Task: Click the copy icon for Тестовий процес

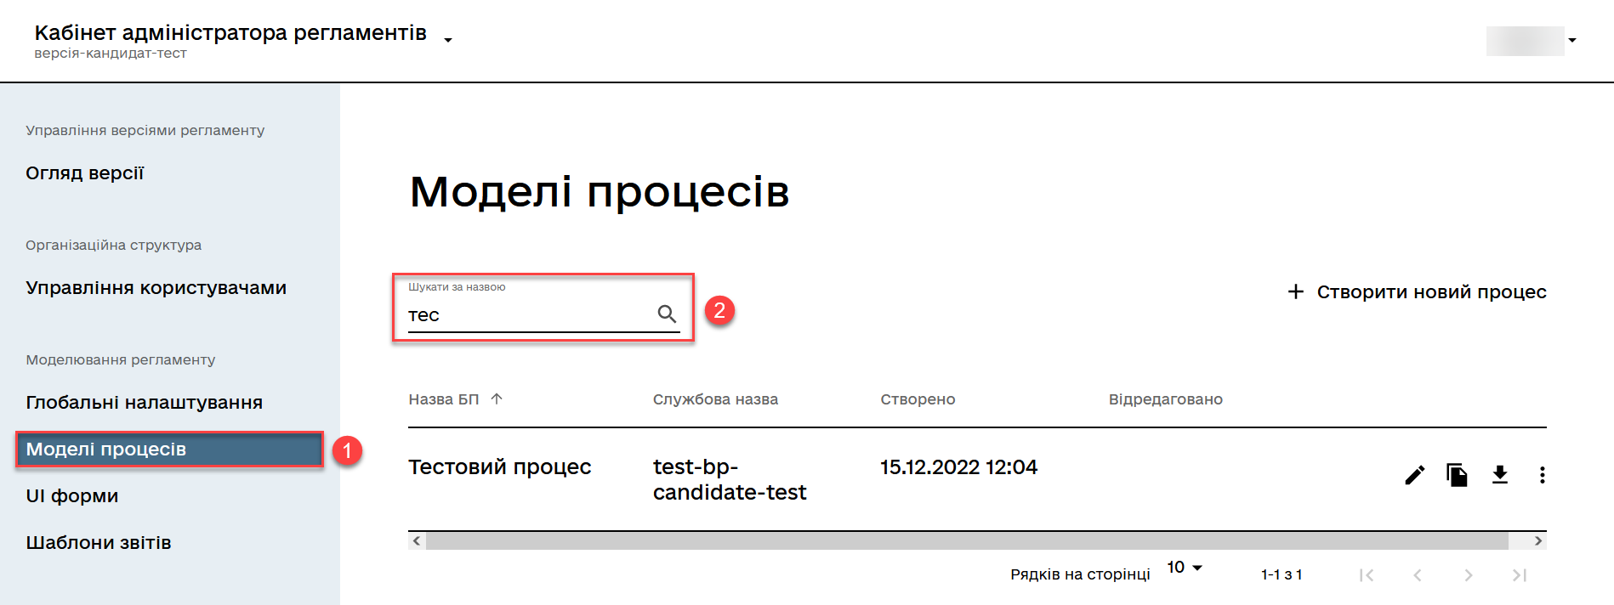Action: coord(1457,475)
